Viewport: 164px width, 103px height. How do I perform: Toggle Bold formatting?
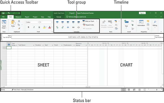click(29, 27)
